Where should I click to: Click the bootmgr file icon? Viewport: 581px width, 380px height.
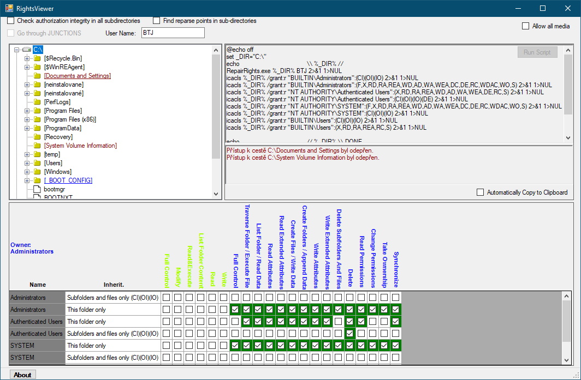pyautogui.click(x=37, y=189)
